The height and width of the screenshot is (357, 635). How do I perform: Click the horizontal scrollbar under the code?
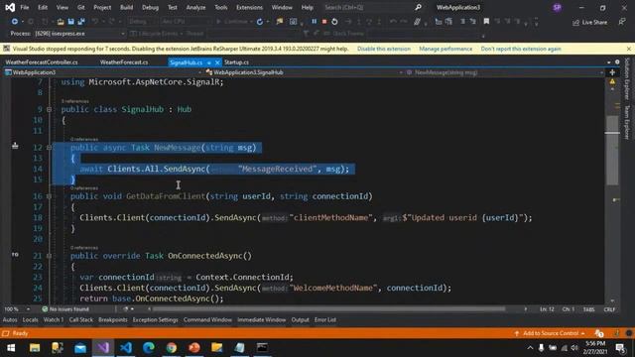point(328,309)
